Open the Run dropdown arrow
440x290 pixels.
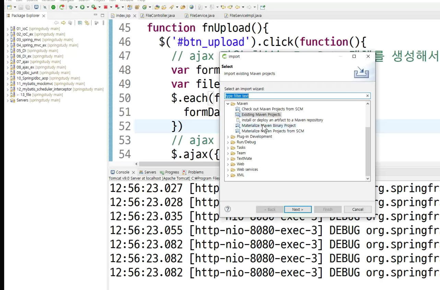coord(88,7)
